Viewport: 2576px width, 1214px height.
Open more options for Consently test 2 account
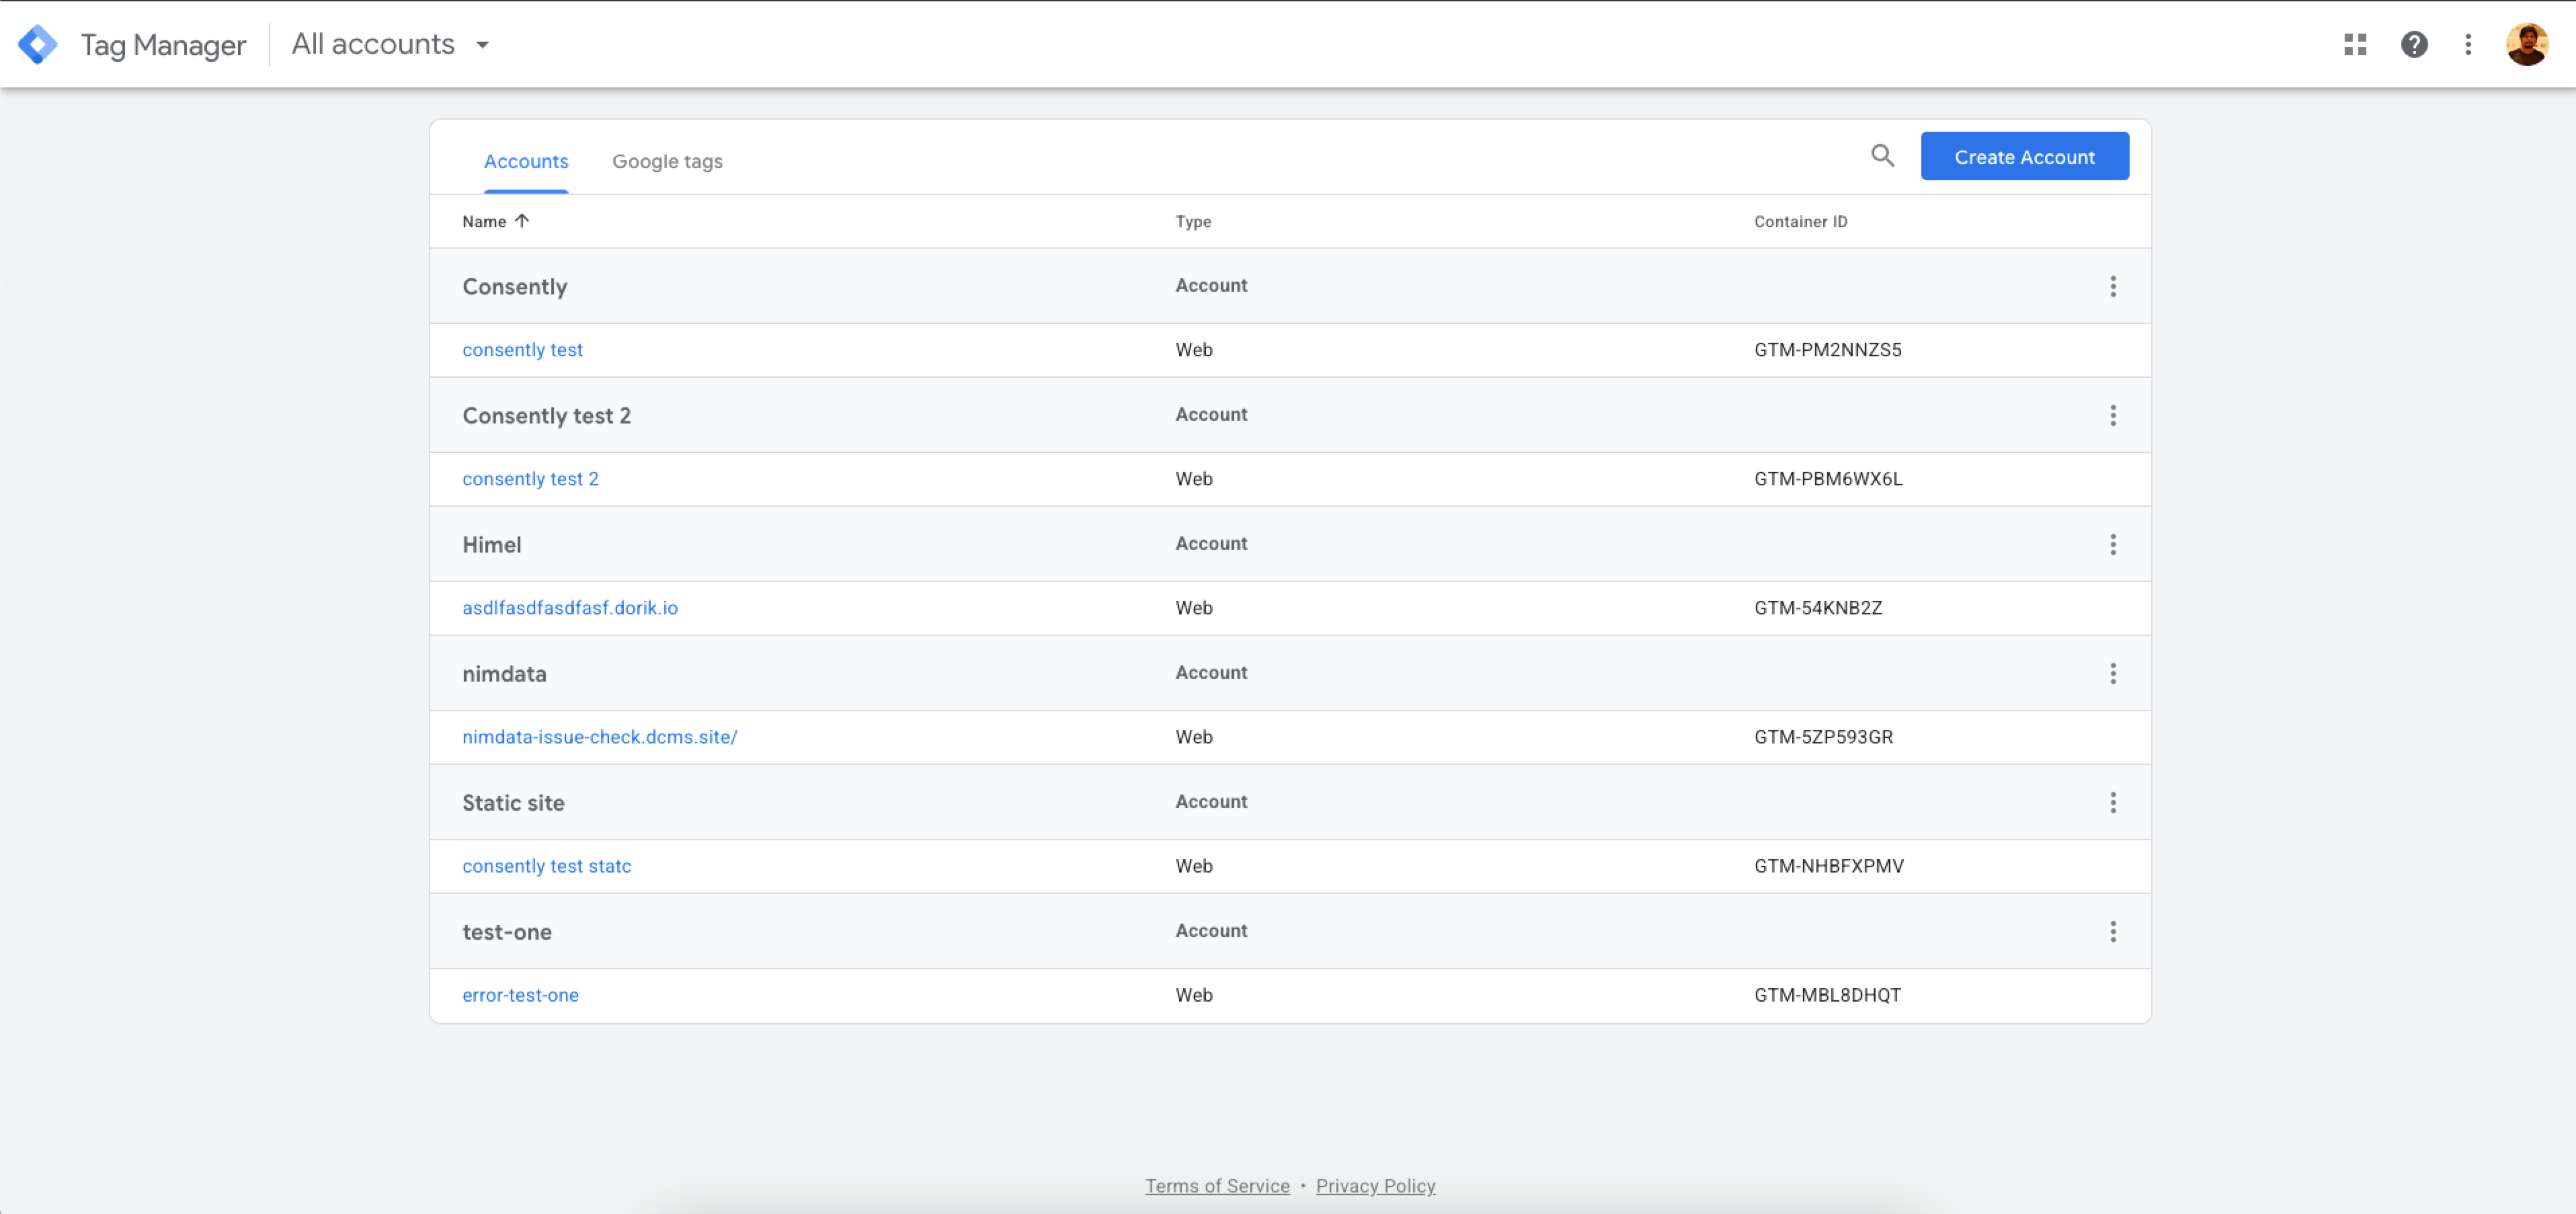pyautogui.click(x=2113, y=415)
